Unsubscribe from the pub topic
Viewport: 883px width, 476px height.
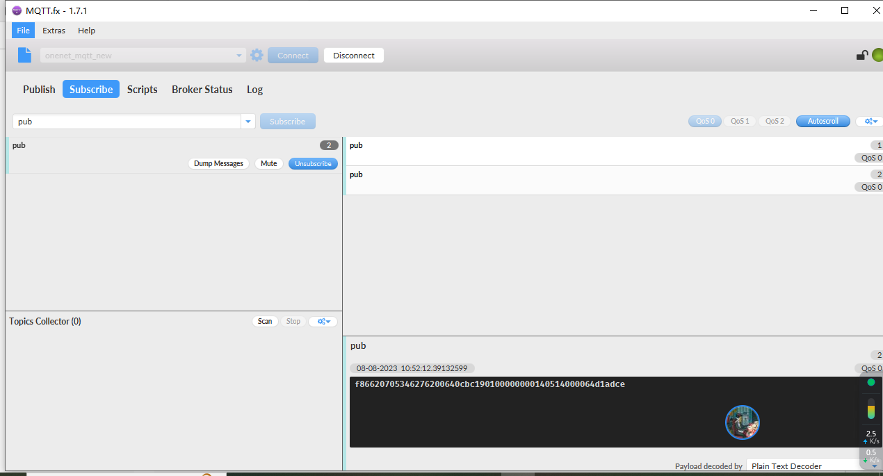click(x=314, y=164)
